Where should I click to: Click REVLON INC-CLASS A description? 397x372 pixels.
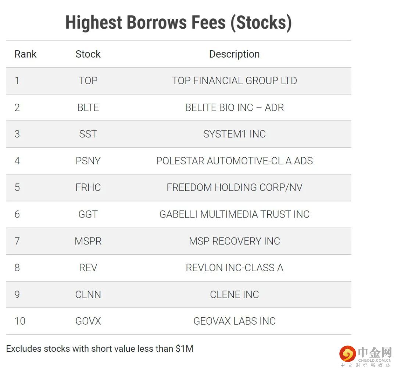tap(234, 268)
